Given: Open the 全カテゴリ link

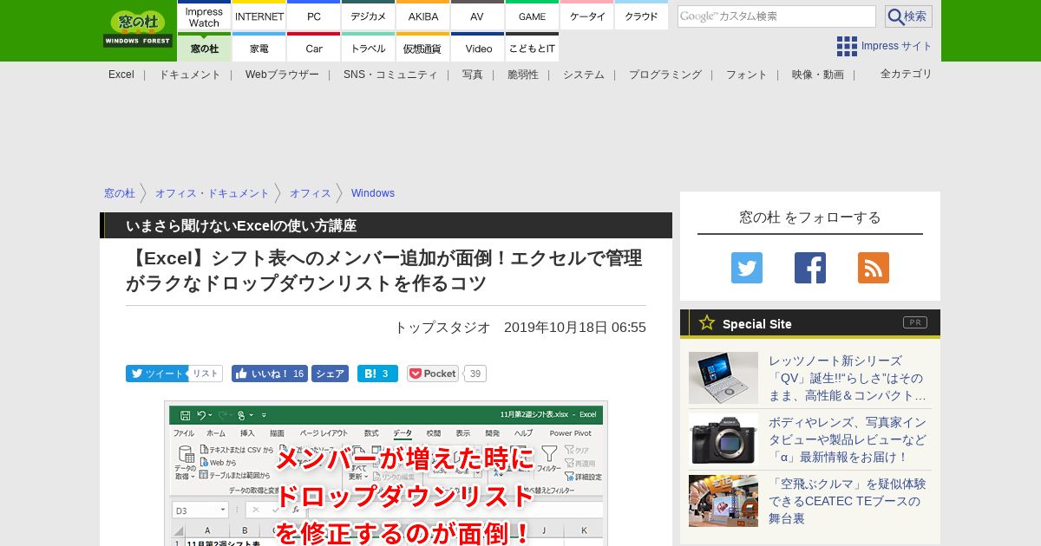Looking at the screenshot, I should [907, 74].
